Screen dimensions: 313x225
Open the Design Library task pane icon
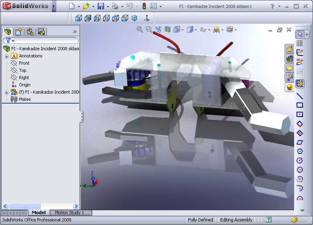click(289, 58)
